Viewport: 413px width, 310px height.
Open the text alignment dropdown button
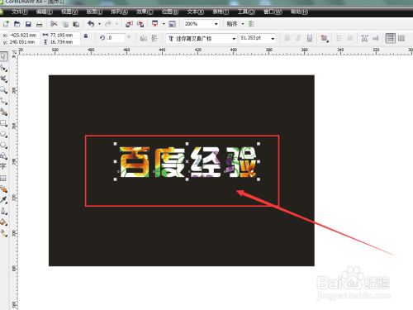coord(325,38)
